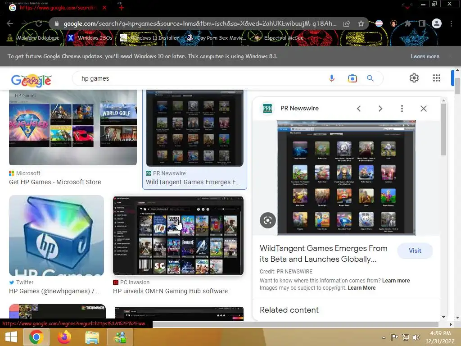Image resolution: width=461 pixels, height=346 pixels.
Task: Open the Windows 11 Installer bookmark
Action: click(149, 38)
